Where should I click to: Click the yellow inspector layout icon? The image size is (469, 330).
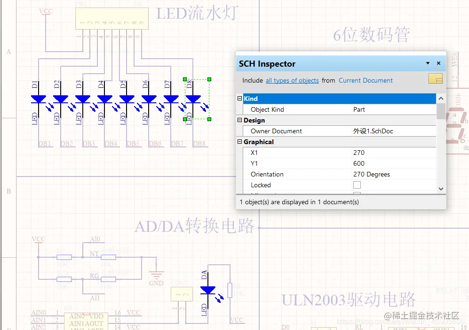point(435,78)
